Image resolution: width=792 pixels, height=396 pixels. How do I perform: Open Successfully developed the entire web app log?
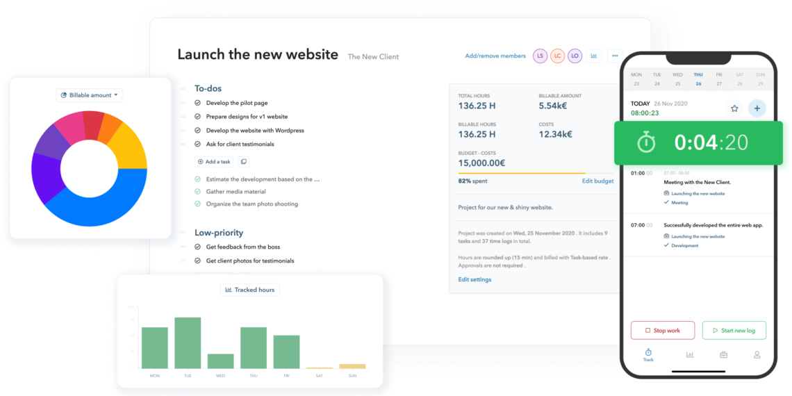pos(698,235)
